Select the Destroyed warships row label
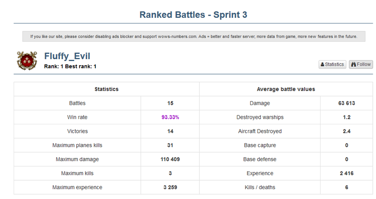The height and width of the screenshot is (199, 376). tap(260, 117)
